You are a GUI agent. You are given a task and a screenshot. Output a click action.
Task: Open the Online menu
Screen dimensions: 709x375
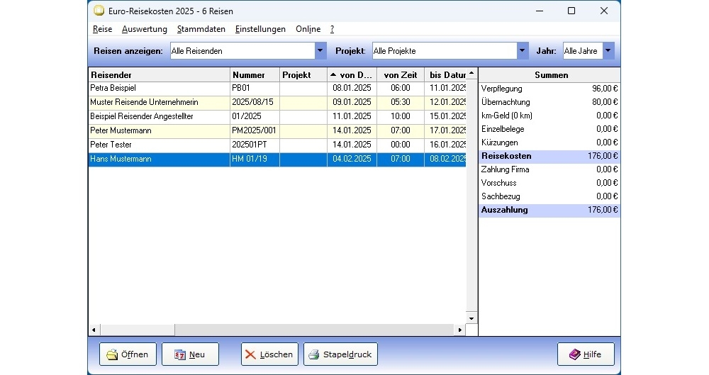click(308, 29)
